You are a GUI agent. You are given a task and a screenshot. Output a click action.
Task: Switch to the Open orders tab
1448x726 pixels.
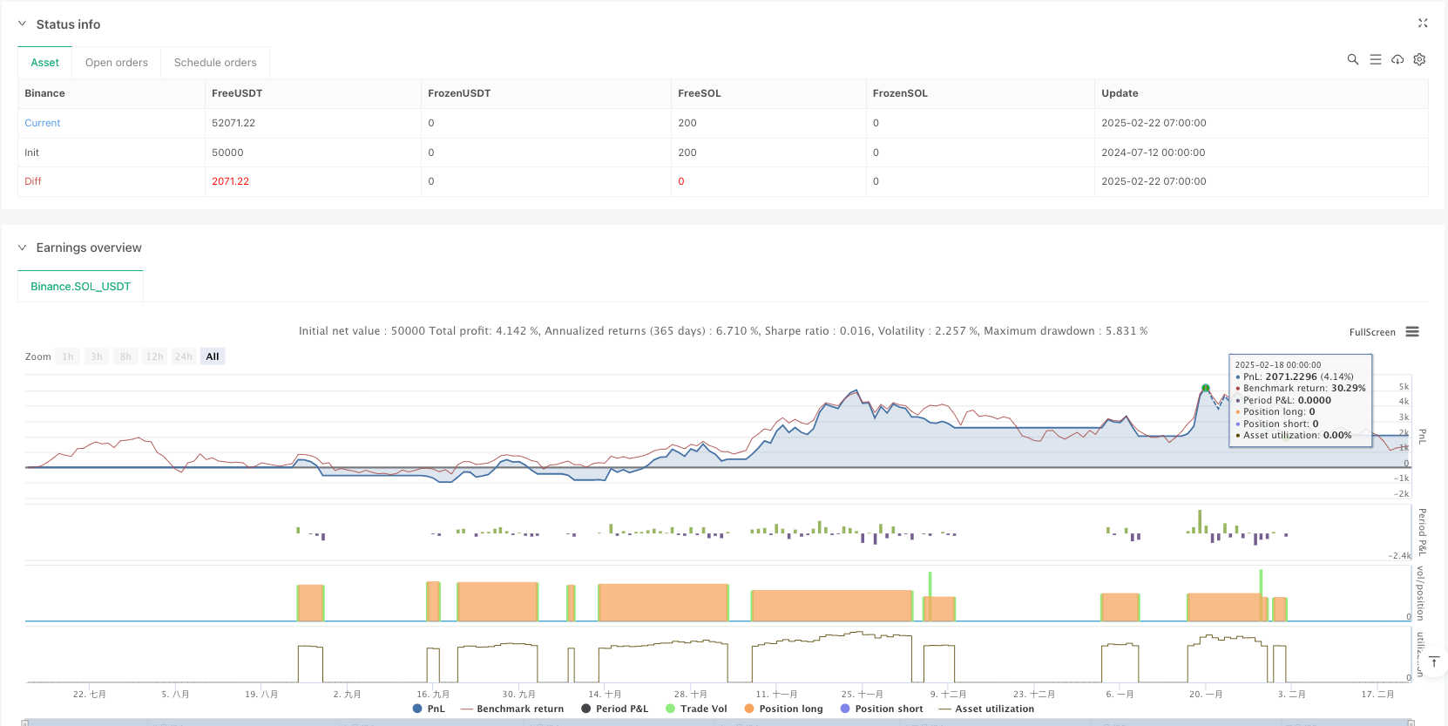coord(117,63)
